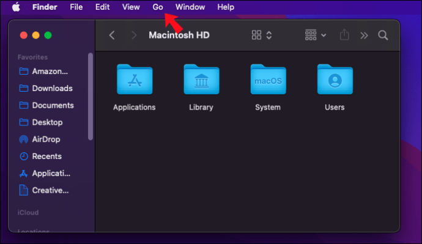
Task: Zoom the window with green button
Action: [x=48, y=35]
